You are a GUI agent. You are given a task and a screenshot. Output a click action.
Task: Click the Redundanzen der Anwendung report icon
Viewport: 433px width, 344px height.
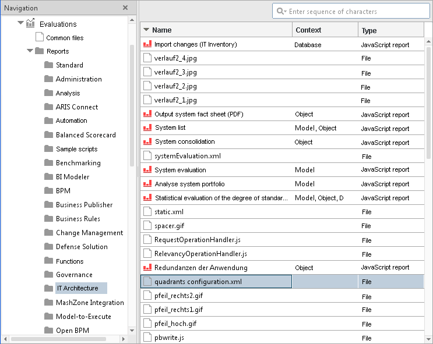[147, 267]
